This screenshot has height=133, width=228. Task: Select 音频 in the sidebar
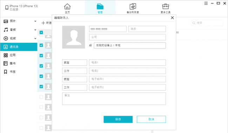[19, 30]
